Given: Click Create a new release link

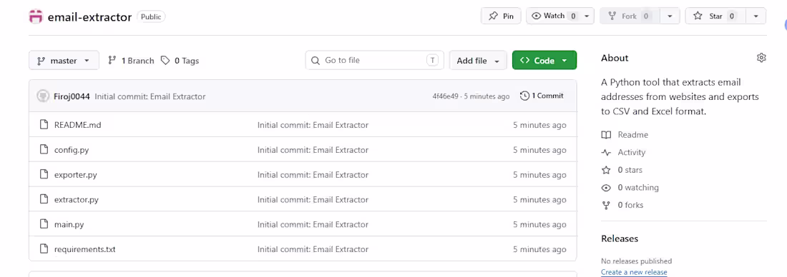Looking at the screenshot, I should 634,272.
